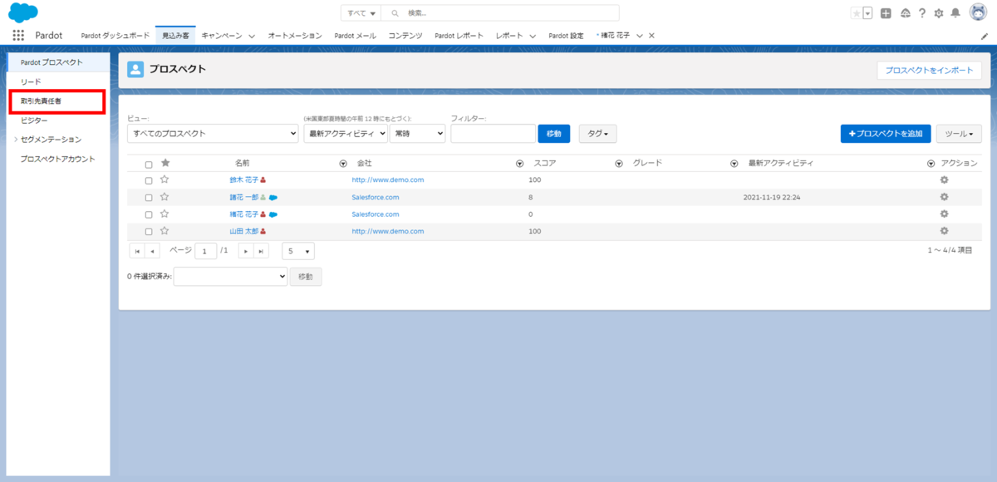This screenshot has width=997, height=482.
Task: Open the タグ dropdown button
Action: pos(597,133)
